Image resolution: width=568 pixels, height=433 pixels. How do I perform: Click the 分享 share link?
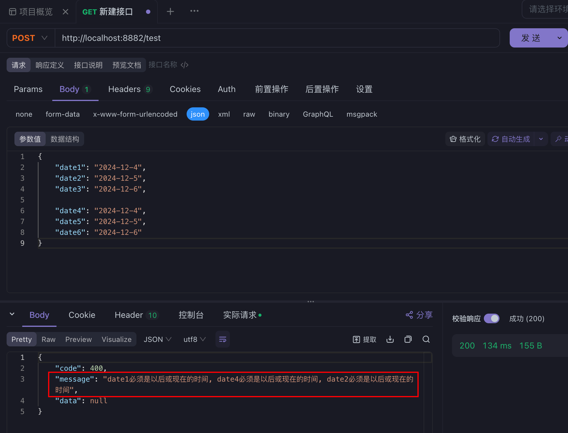point(419,315)
